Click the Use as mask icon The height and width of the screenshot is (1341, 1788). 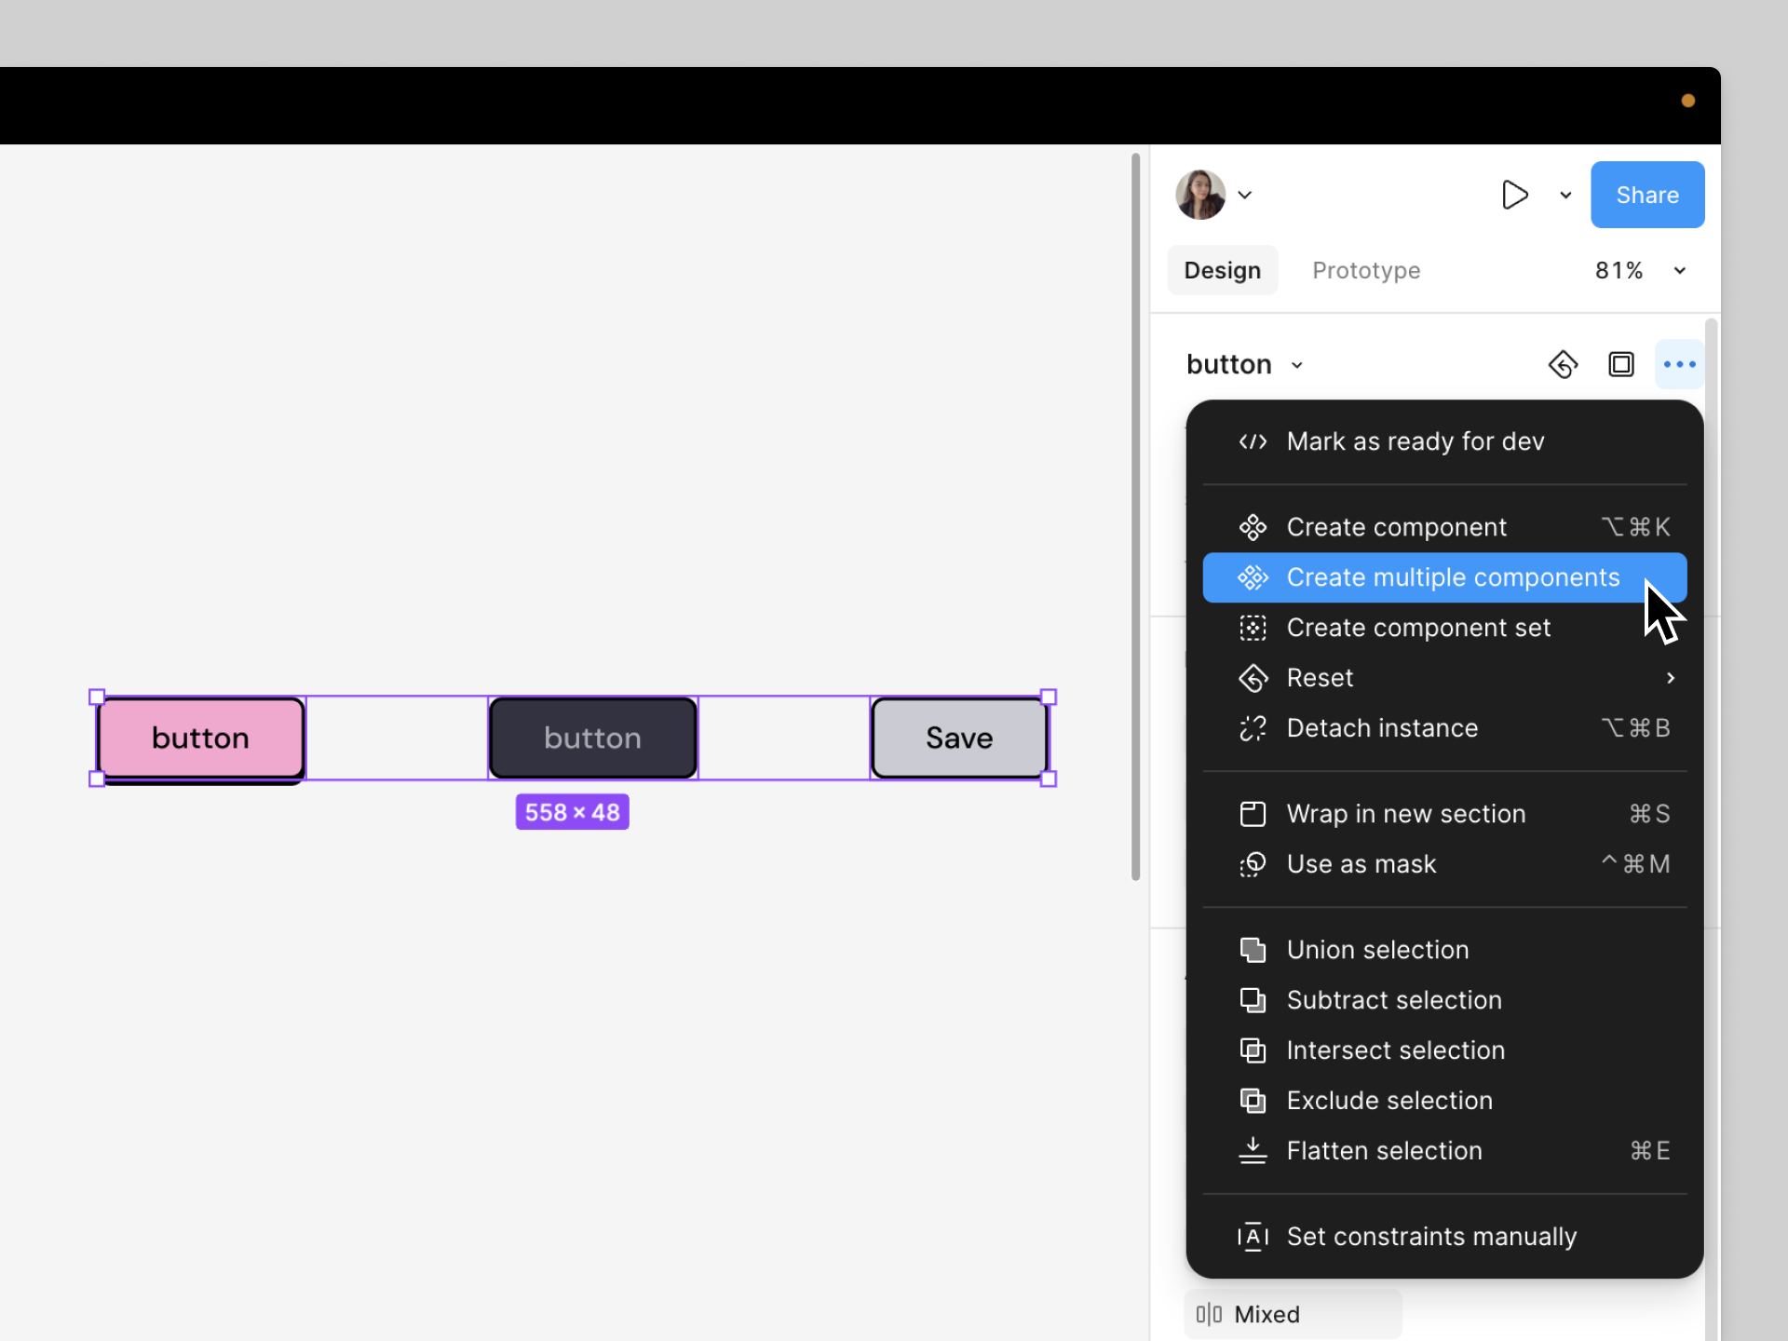(1253, 864)
